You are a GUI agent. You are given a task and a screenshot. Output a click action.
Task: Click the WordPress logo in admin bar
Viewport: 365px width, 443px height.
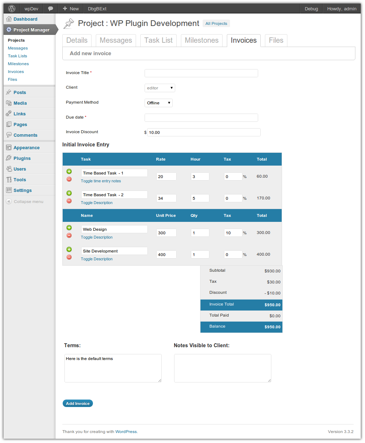coord(12,9)
